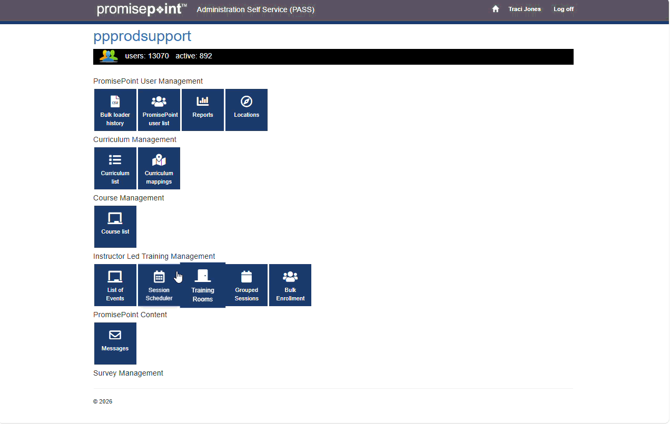Click the ppprodsupport heading

(142, 36)
